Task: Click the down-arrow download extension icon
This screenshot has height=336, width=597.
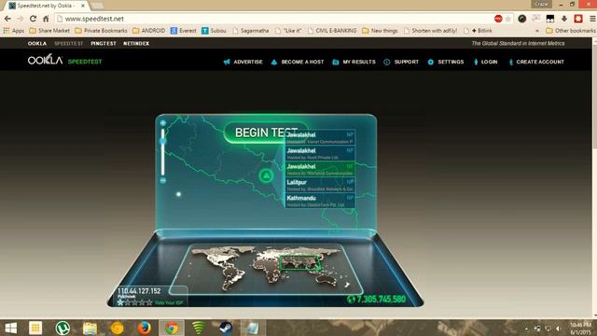Action: 564,19
